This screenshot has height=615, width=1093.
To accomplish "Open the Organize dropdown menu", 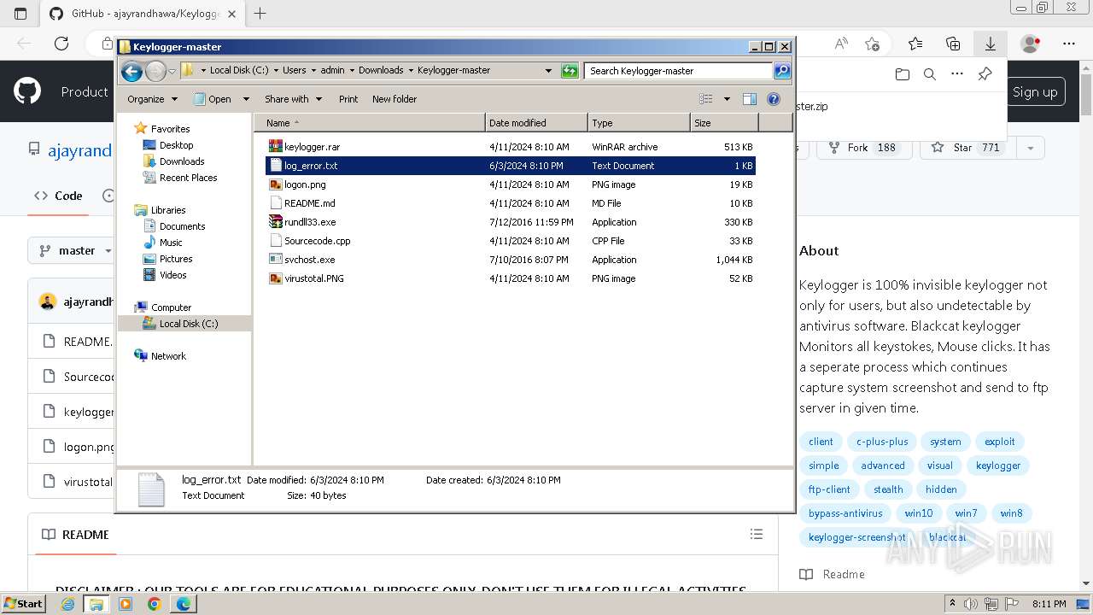I will tap(152, 99).
